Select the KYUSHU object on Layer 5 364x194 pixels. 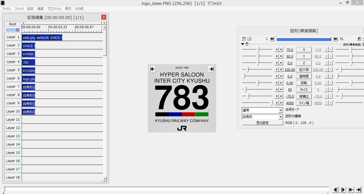[x=29, y=71]
